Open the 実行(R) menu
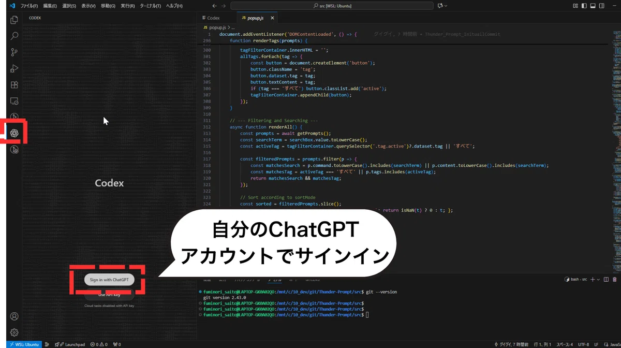 coord(127,6)
